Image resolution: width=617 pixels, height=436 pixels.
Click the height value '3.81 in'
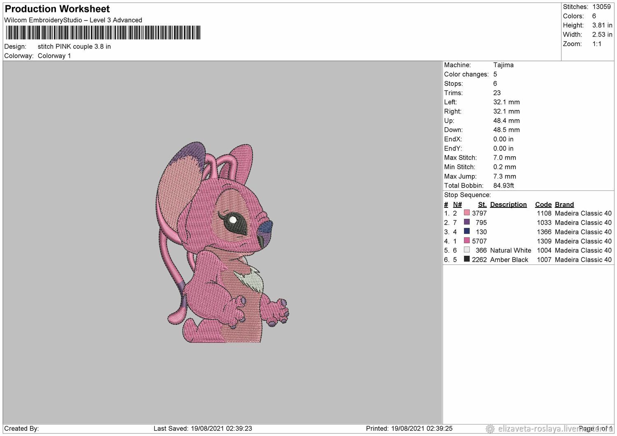(x=602, y=26)
